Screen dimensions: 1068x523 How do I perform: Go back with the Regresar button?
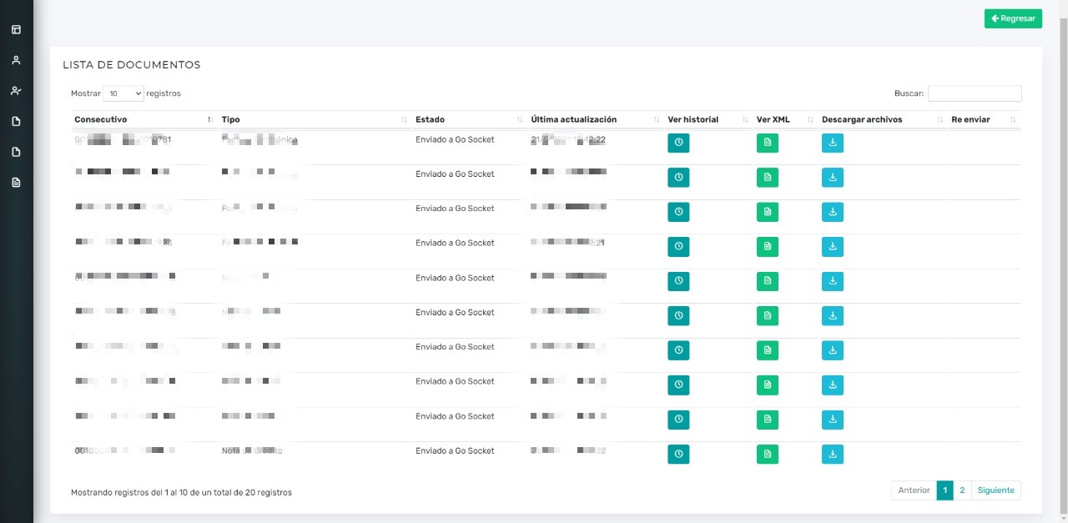click(1013, 18)
